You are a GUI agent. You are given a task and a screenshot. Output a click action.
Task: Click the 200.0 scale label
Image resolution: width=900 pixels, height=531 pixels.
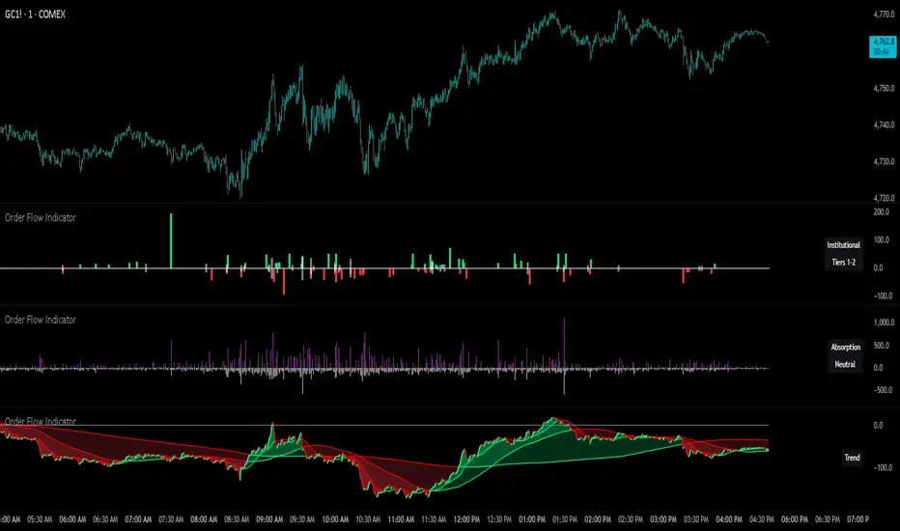tap(882, 211)
